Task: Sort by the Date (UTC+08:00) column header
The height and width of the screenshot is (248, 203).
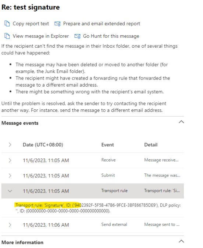Action: 43,145
